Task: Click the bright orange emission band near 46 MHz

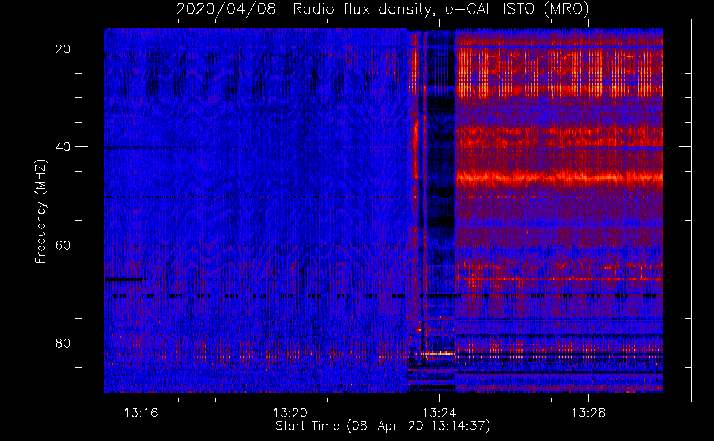Action: pyautogui.click(x=559, y=179)
